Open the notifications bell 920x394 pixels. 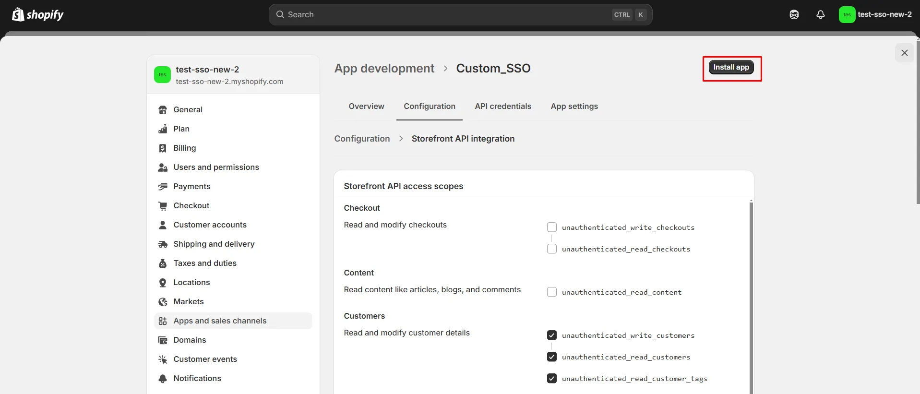coord(821,15)
